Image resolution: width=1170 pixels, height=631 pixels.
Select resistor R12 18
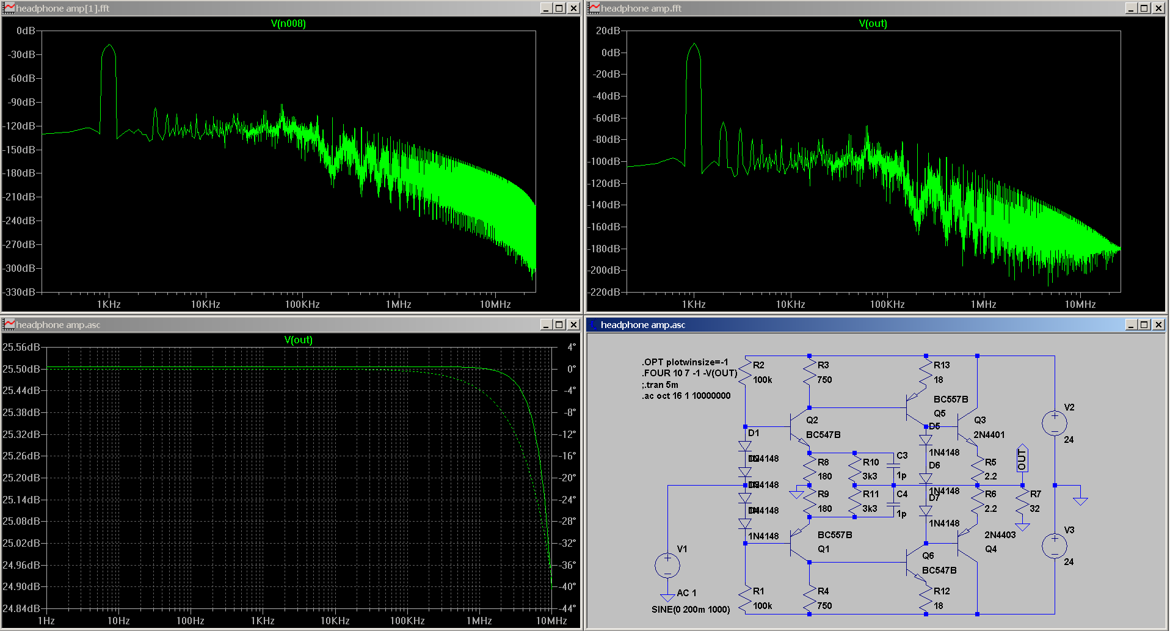pyautogui.click(x=926, y=599)
